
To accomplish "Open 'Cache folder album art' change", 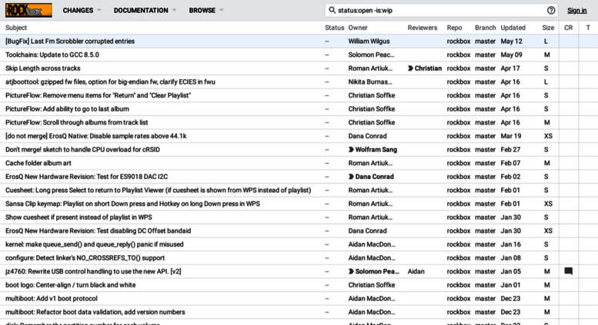I will [38, 163].
